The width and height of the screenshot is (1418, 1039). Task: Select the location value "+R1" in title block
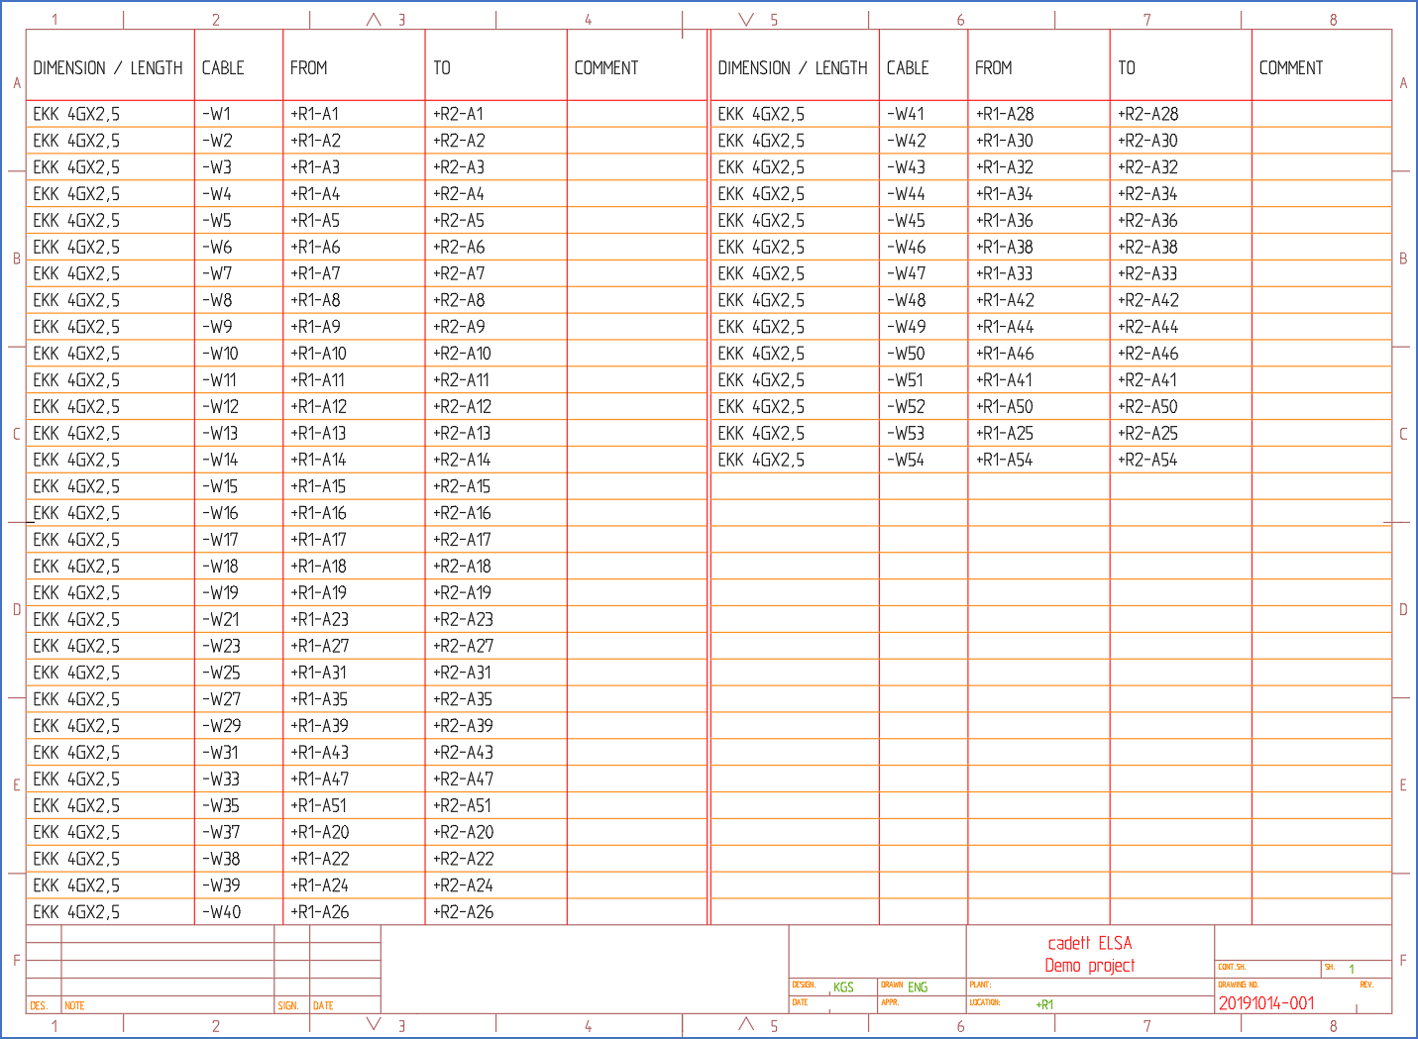1044,1004
